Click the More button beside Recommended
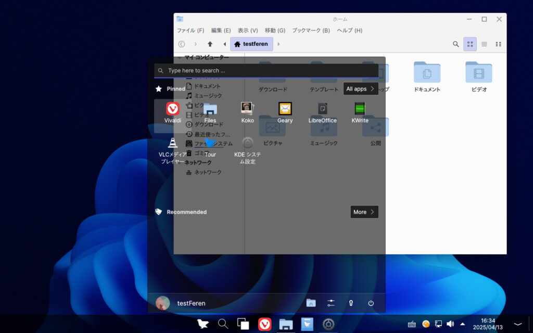The width and height of the screenshot is (533, 333). (364, 212)
